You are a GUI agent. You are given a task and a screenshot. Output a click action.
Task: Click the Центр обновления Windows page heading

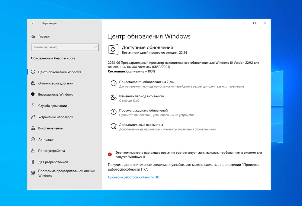[x=149, y=36]
